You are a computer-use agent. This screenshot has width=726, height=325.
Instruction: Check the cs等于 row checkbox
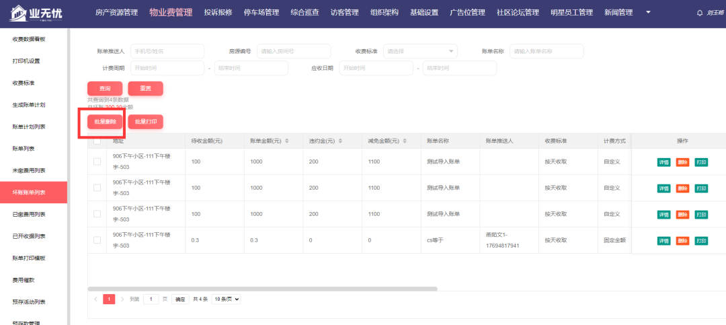97,240
